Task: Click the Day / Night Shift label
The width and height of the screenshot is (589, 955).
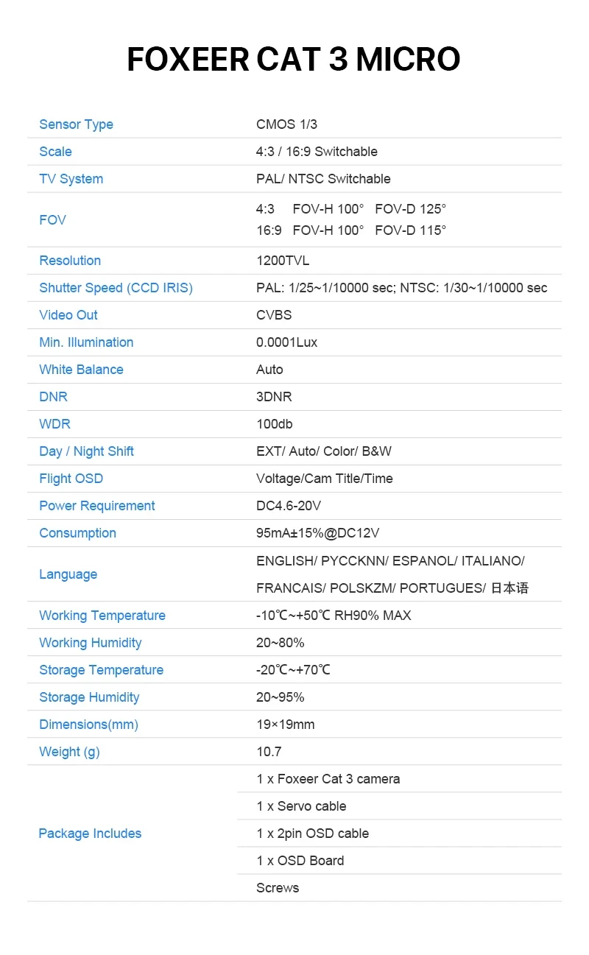Action: coord(86,451)
